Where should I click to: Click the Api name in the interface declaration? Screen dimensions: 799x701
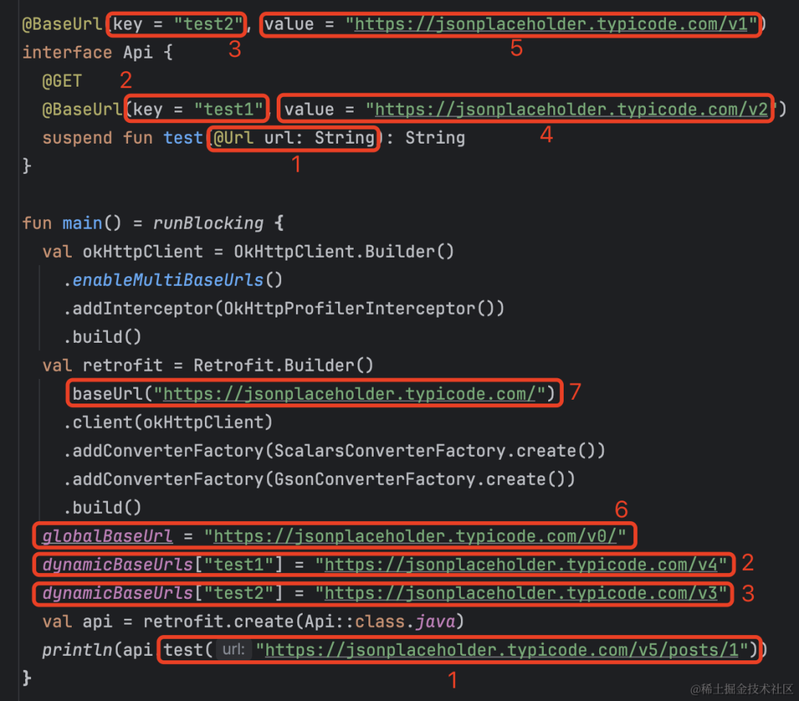pyautogui.click(x=138, y=52)
